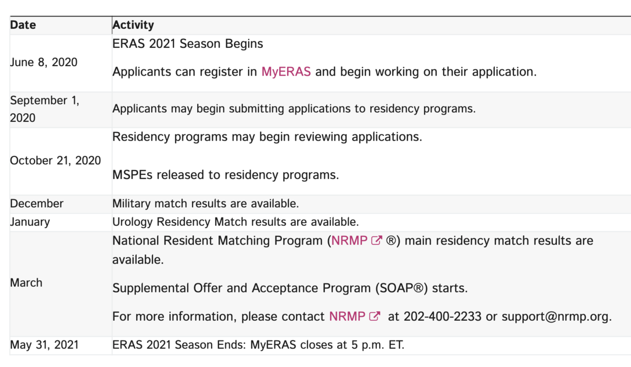Screen dimensions: 631x367
Task: Open the NRMP link beside Matching Program
Action: tap(350, 241)
